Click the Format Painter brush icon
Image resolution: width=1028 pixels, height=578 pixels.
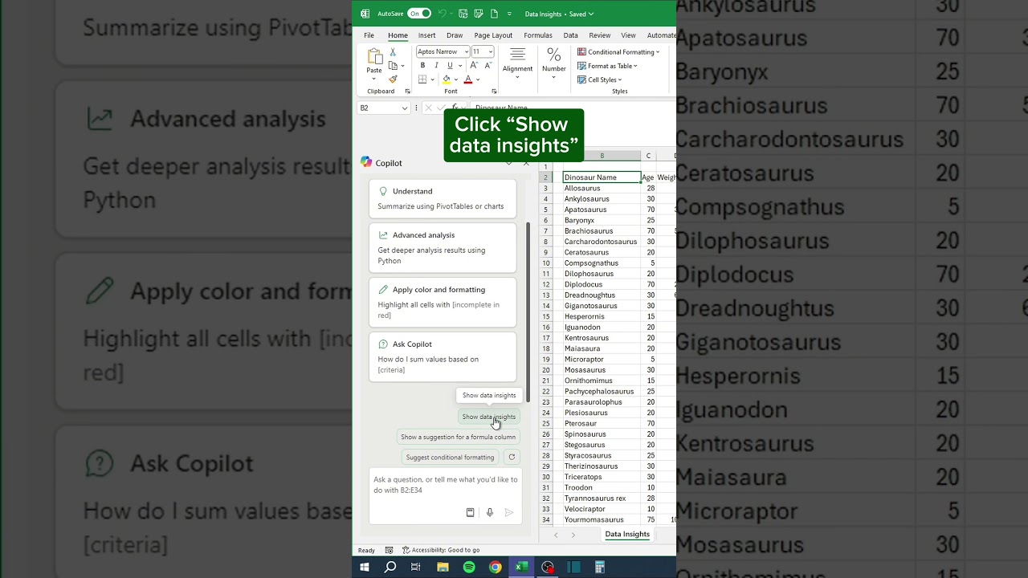click(393, 79)
